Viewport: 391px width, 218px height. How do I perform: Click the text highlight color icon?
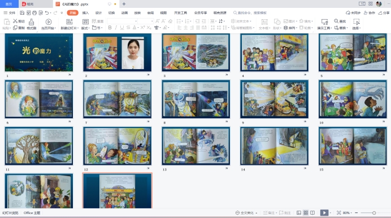[x=165, y=28]
